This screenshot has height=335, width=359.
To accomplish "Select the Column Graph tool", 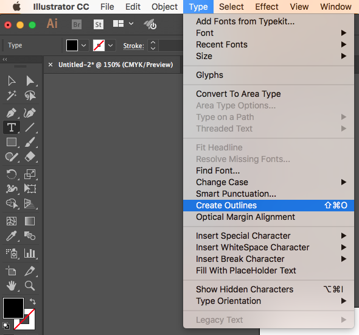I will 30,253.
